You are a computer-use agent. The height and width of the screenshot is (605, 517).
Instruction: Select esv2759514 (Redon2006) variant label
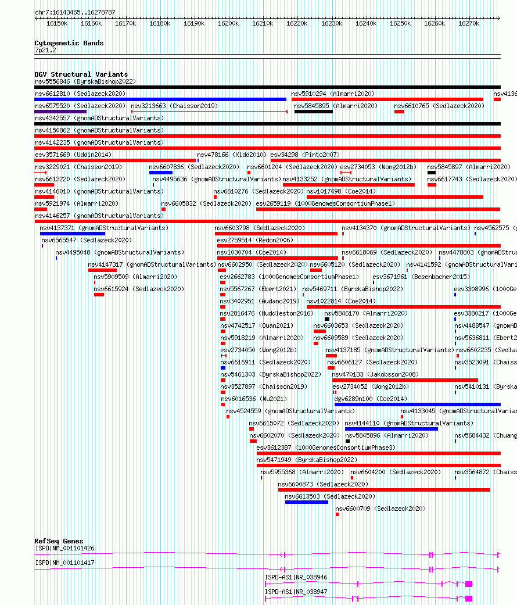pyautogui.click(x=255, y=241)
